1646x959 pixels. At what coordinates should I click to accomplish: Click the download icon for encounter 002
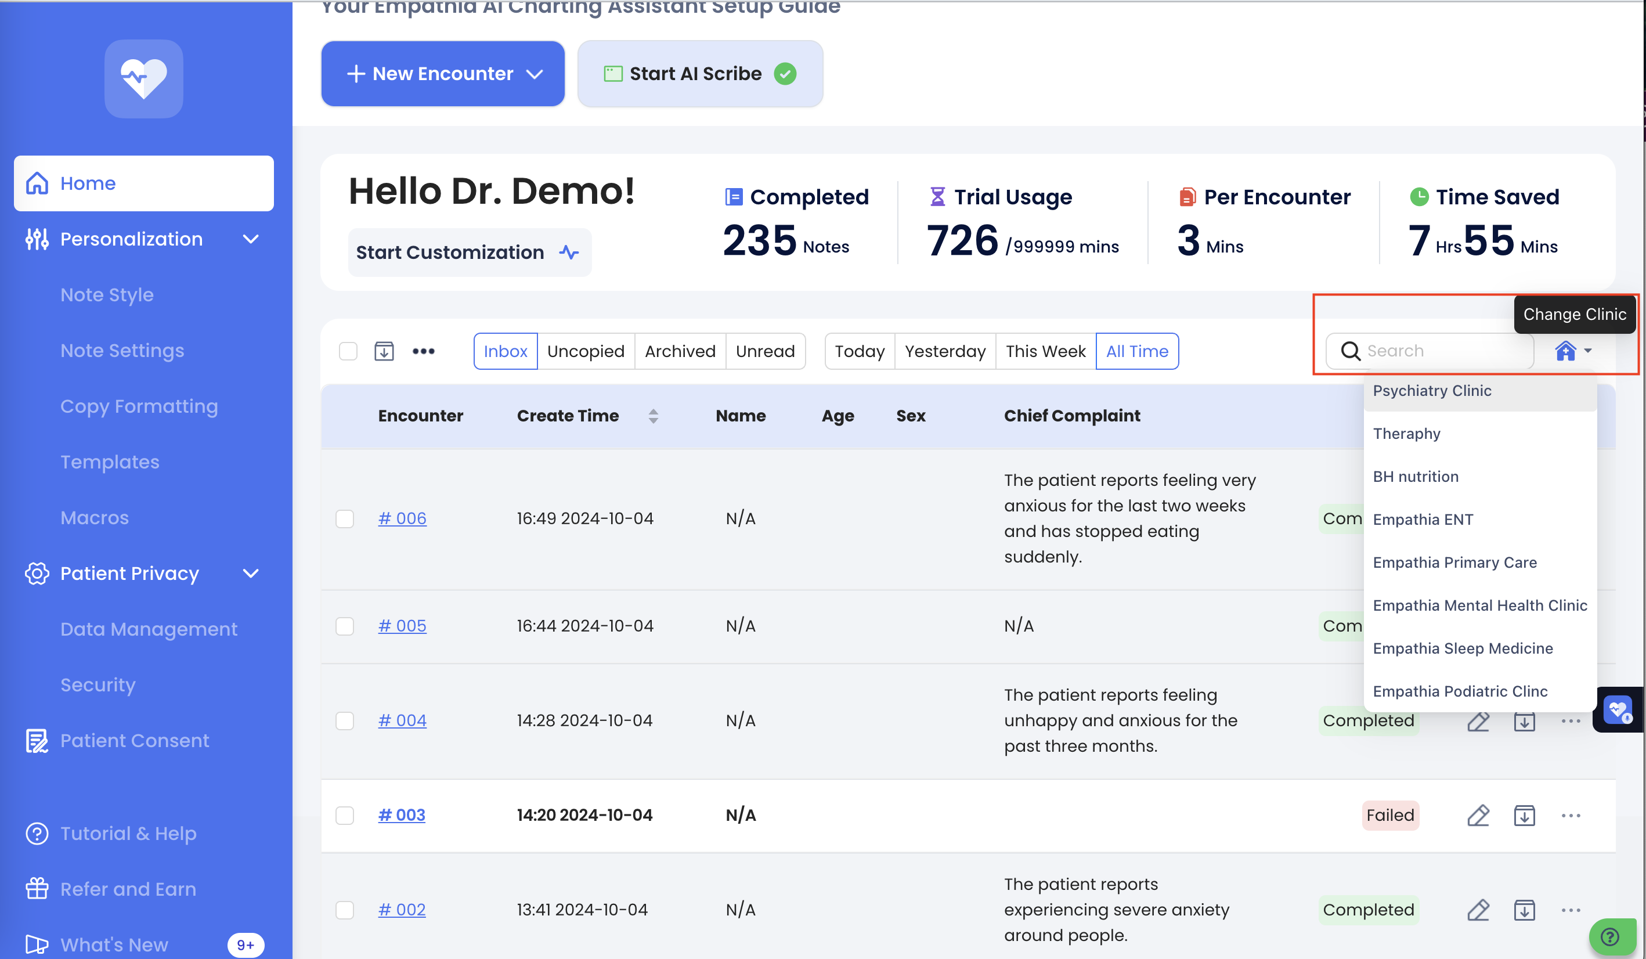pyautogui.click(x=1524, y=910)
